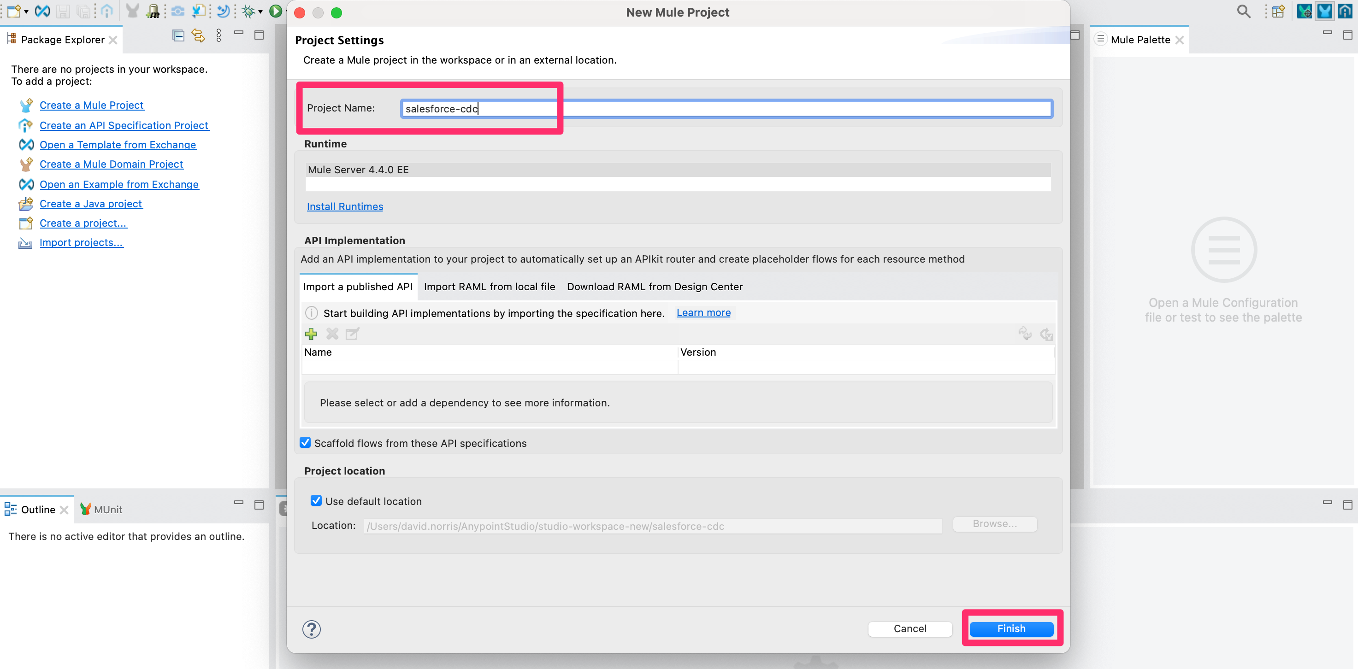Click the Mule document export toolbar icon
1358x669 pixels.
point(199,11)
